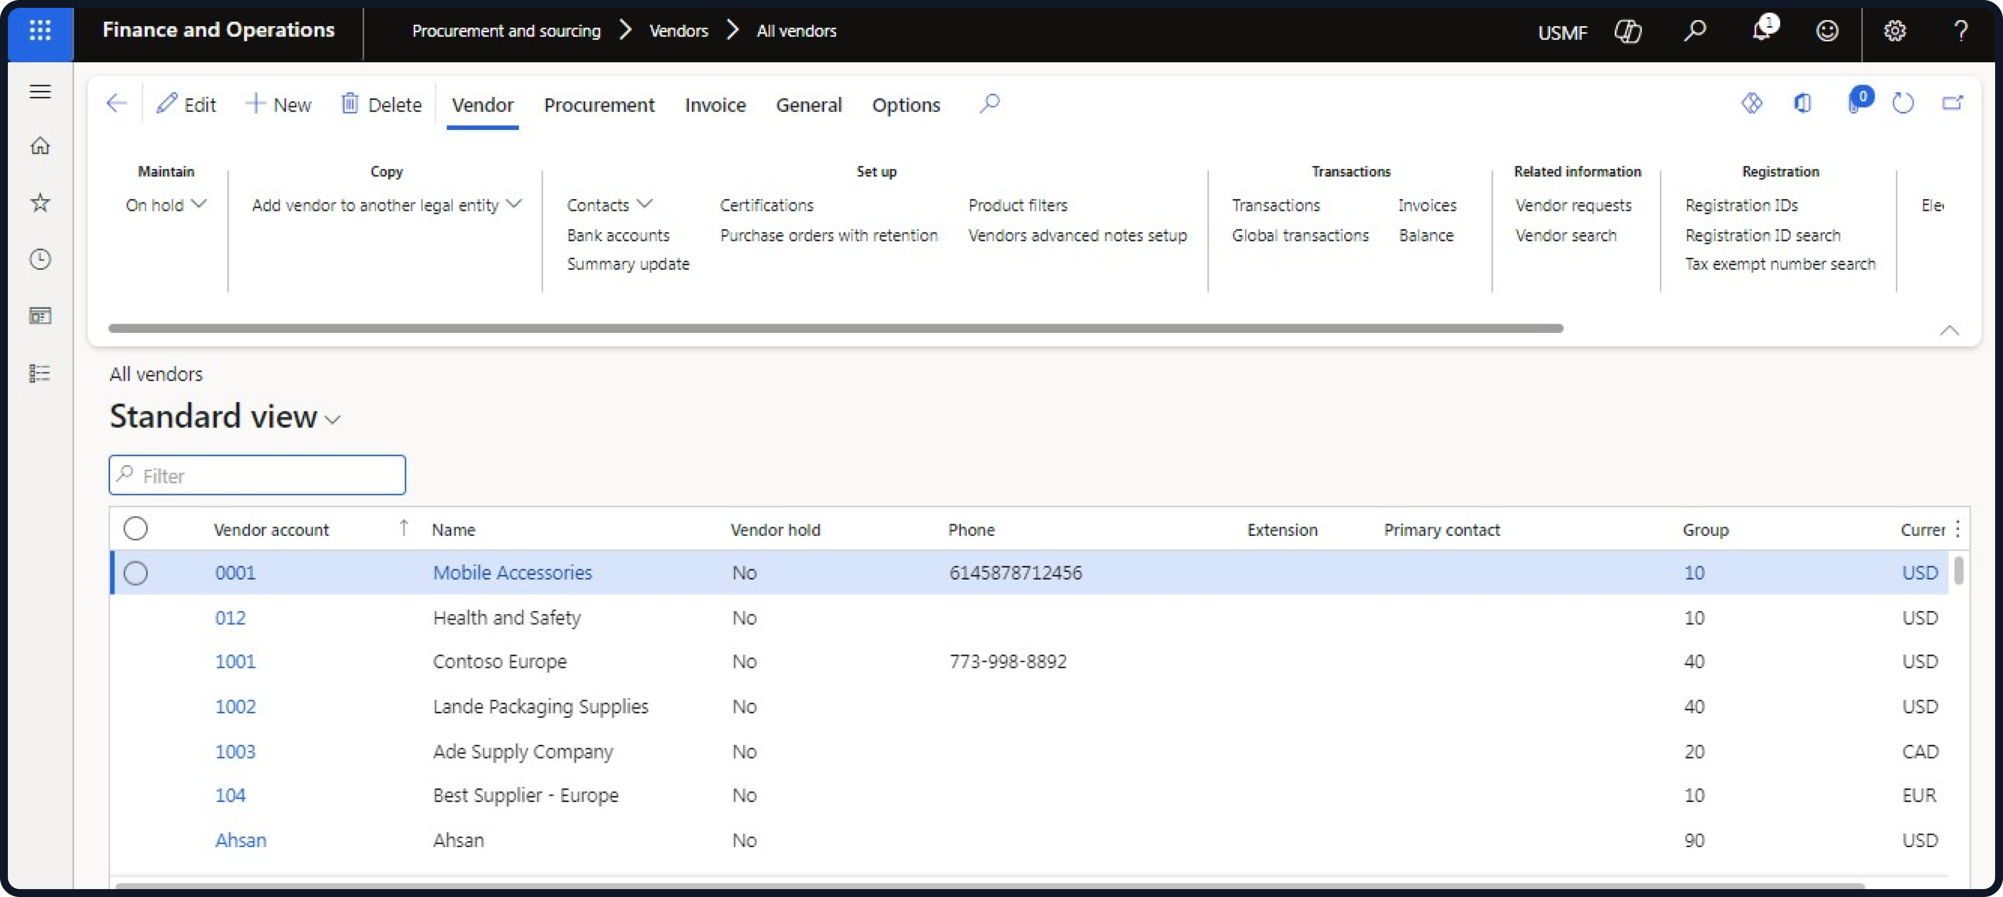
Task: Select row 0001 radio button
Action: 135,572
